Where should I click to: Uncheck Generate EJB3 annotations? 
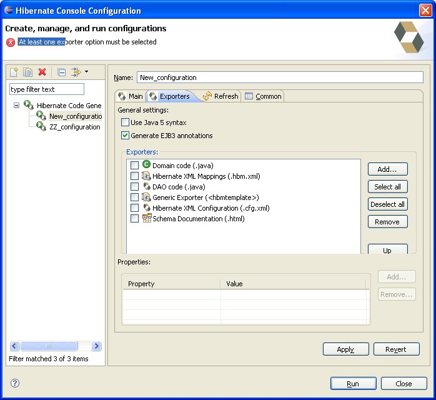[x=125, y=136]
